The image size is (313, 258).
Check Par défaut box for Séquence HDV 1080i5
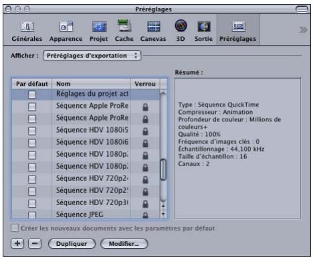(x=32, y=131)
